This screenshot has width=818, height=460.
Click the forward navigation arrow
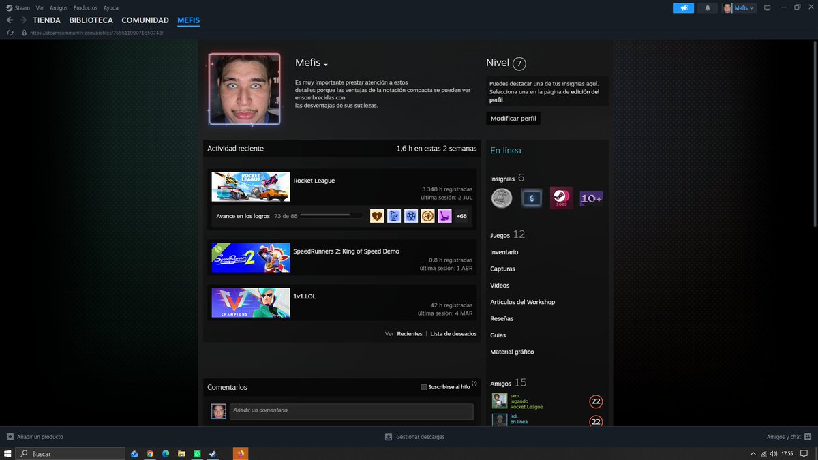[x=23, y=20]
